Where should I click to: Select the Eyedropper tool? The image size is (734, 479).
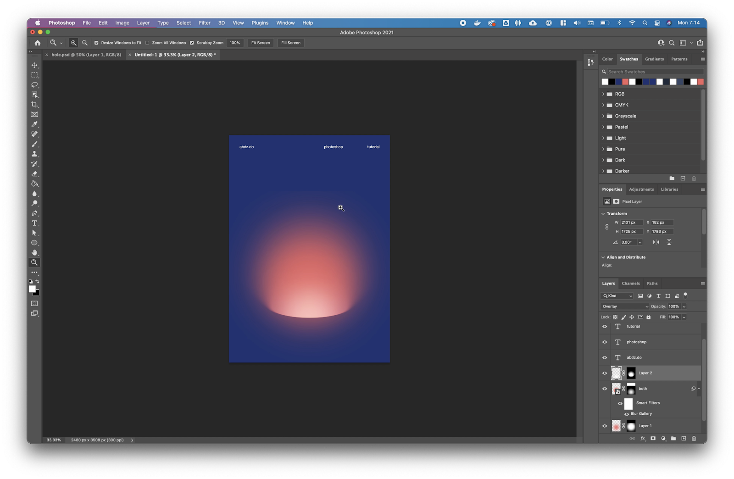34,124
